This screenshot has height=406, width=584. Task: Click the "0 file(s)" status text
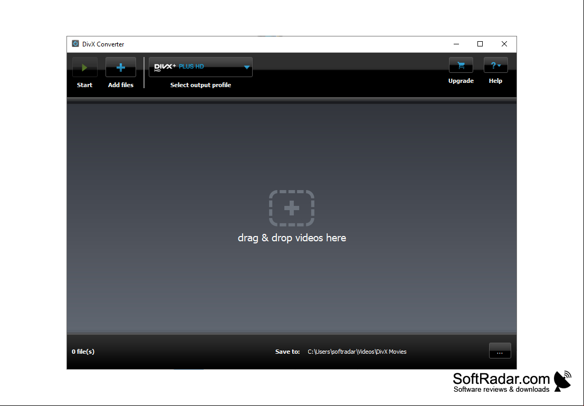(83, 352)
